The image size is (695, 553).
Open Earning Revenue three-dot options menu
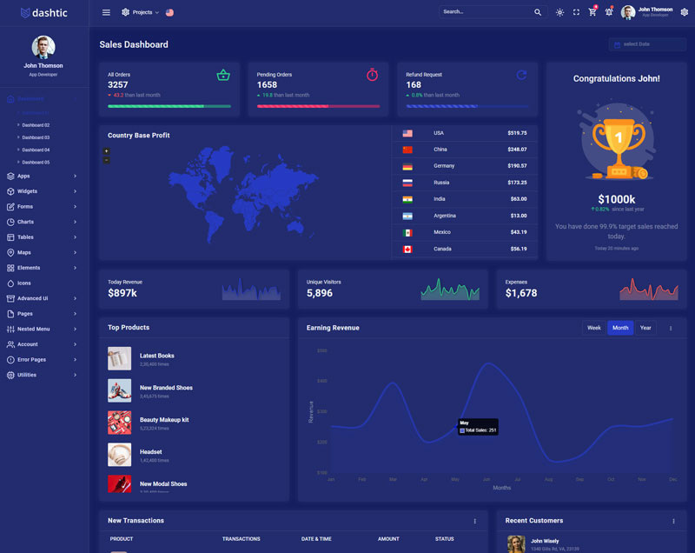670,328
